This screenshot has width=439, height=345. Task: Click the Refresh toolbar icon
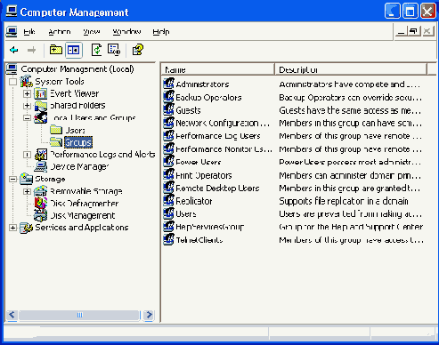point(96,50)
